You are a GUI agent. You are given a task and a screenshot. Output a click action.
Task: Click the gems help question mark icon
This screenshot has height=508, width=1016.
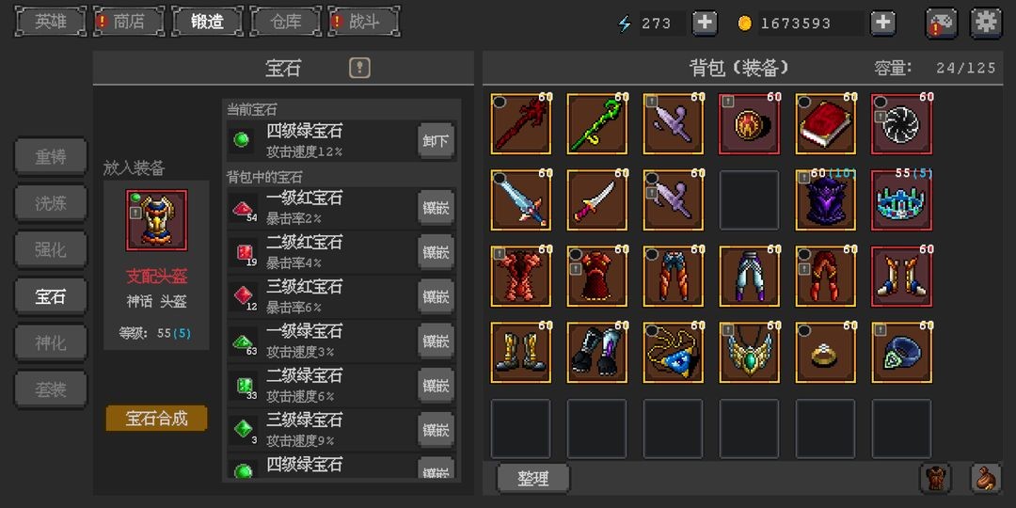point(359,68)
